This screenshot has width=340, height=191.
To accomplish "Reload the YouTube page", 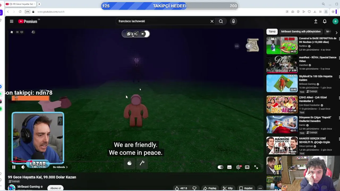I will pyautogui.click(x=20, y=12).
